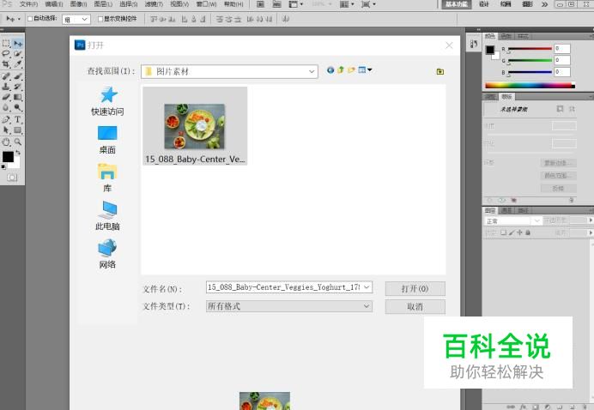The height and width of the screenshot is (410, 594).
Task: Swap foreground and background colors
Action: [x=18, y=153]
